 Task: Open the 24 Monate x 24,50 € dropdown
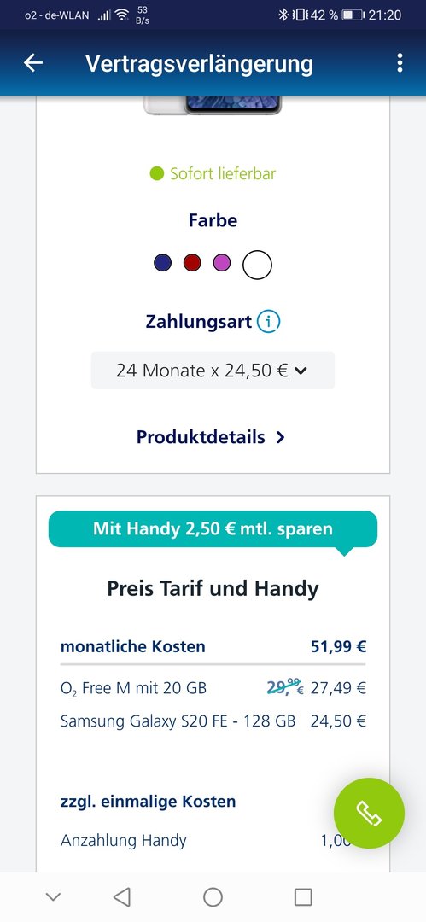click(213, 371)
